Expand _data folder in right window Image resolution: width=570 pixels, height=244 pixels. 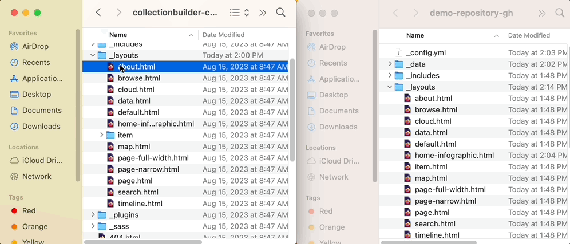pyautogui.click(x=390, y=64)
